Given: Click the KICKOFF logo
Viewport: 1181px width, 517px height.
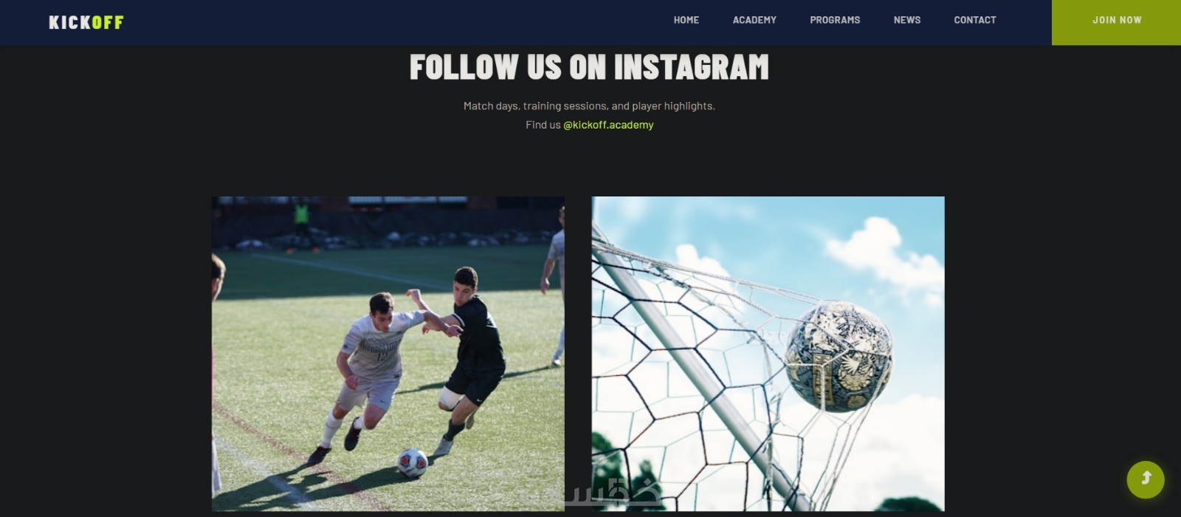Looking at the screenshot, I should (x=86, y=22).
